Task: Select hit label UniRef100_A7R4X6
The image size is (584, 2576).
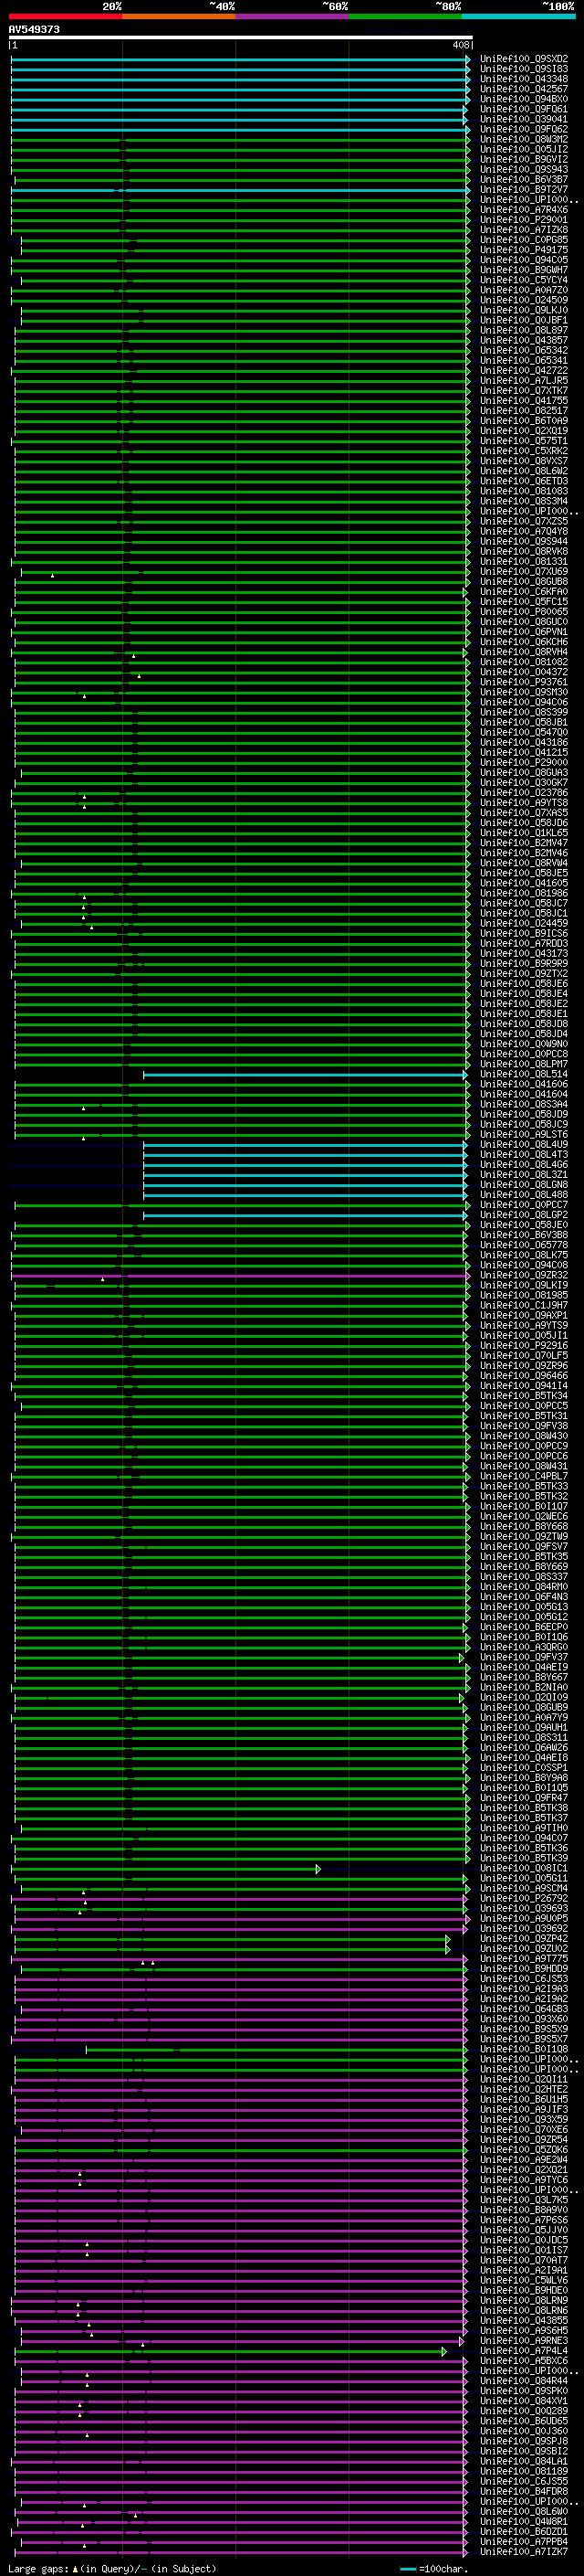Action: click(524, 210)
